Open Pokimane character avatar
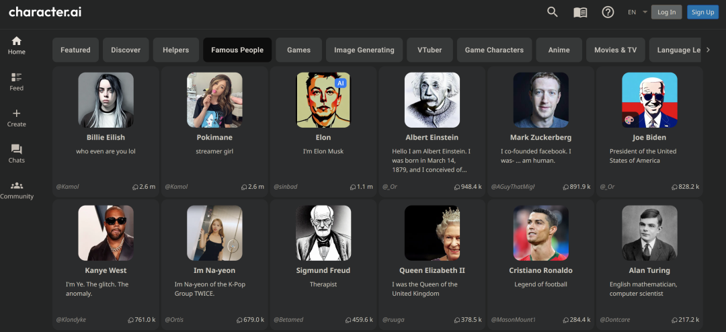The width and height of the screenshot is (726, 332). tap(214, 100)
